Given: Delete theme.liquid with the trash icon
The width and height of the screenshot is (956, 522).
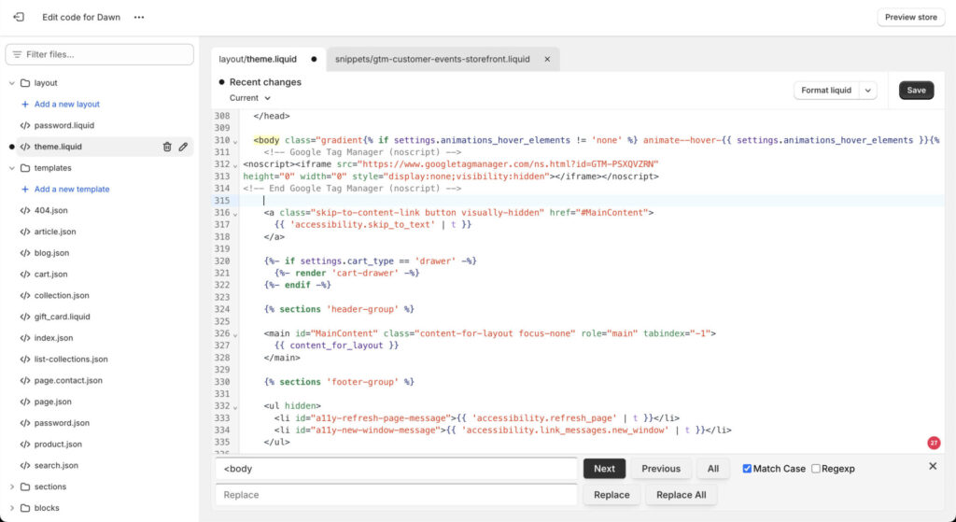Looking at the screenshot, I should tap(167, 147).
